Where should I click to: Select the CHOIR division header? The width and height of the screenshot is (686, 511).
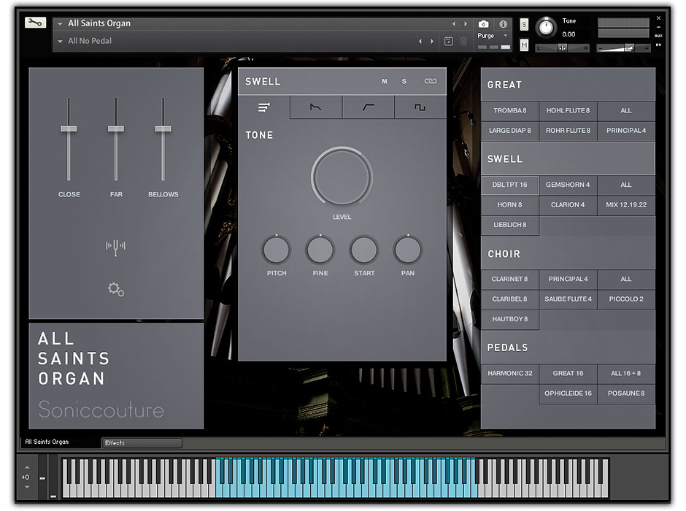pos(568,253)
